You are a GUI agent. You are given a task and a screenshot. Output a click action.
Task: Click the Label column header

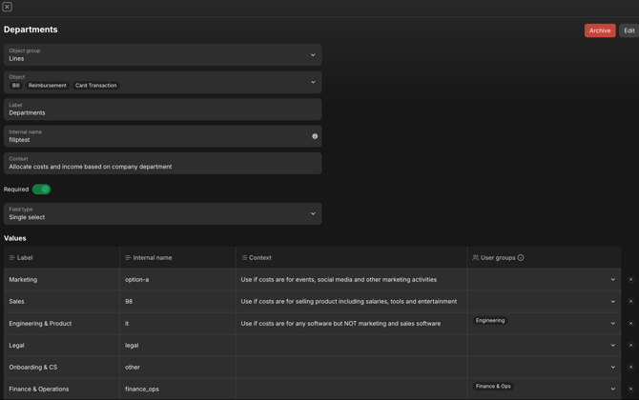point(62,257)
